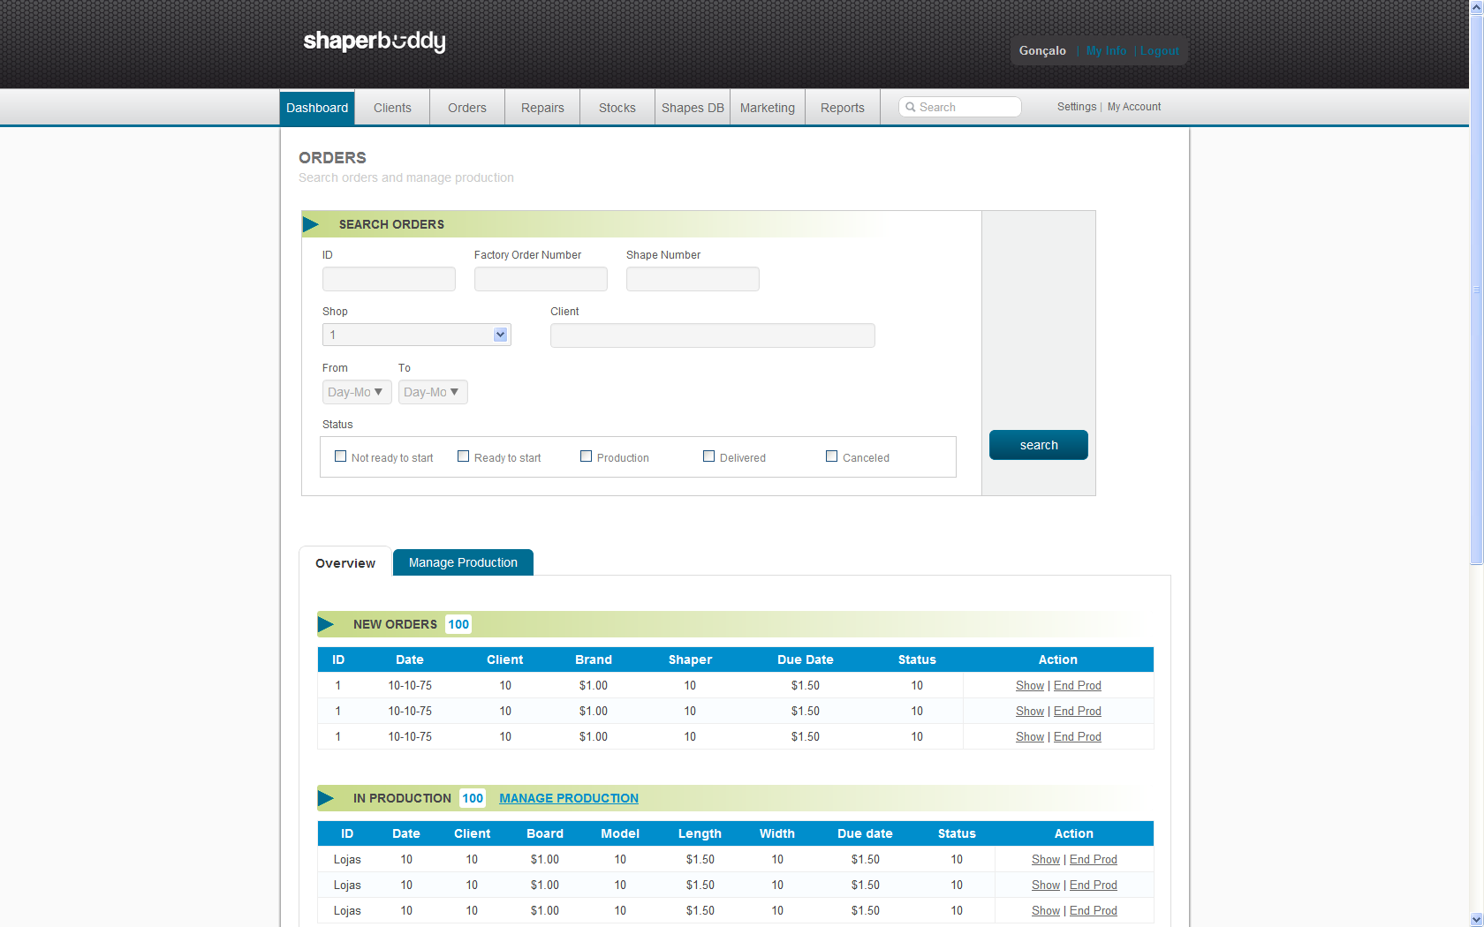Click the Logout link

(1159, 51)
